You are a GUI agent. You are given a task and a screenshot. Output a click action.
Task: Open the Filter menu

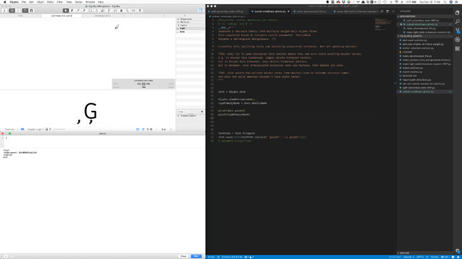click(x=60, y=2)
